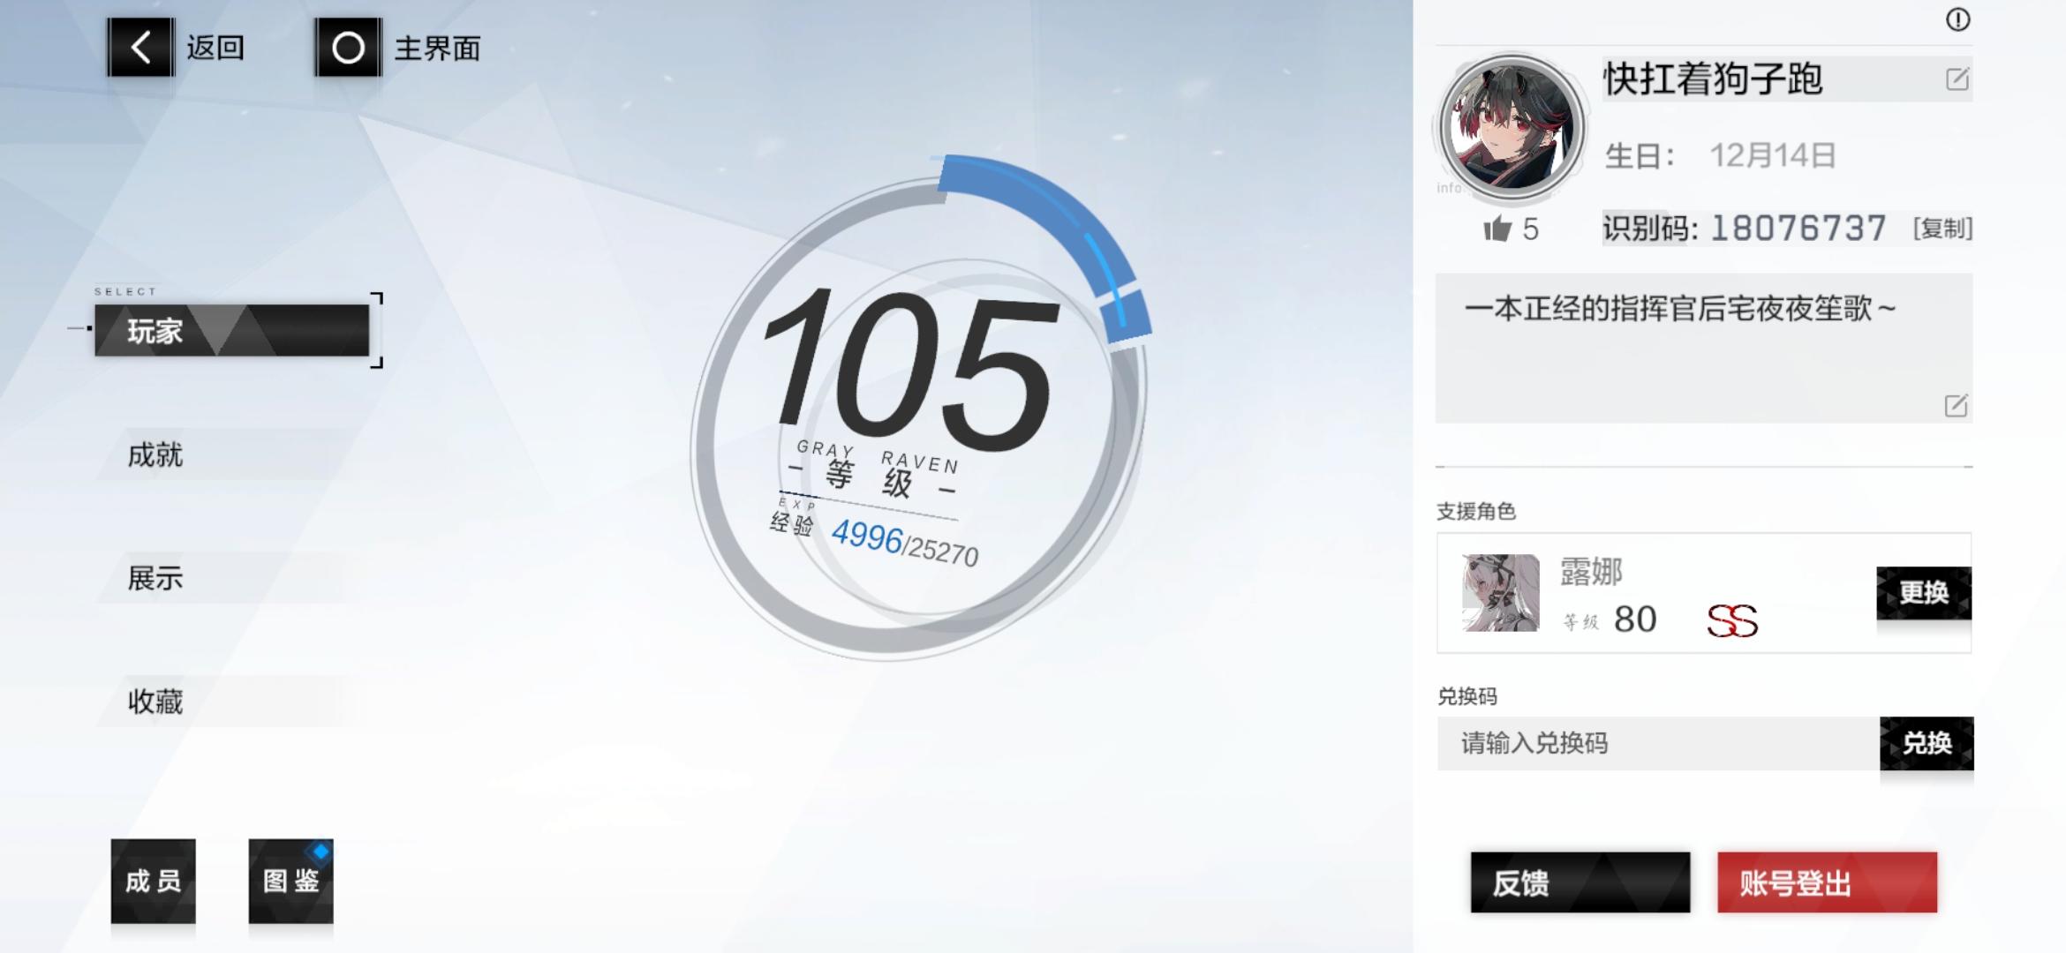
Task: Focus the 请输入兑换码 input field
Action: (x=1658, y=743)
